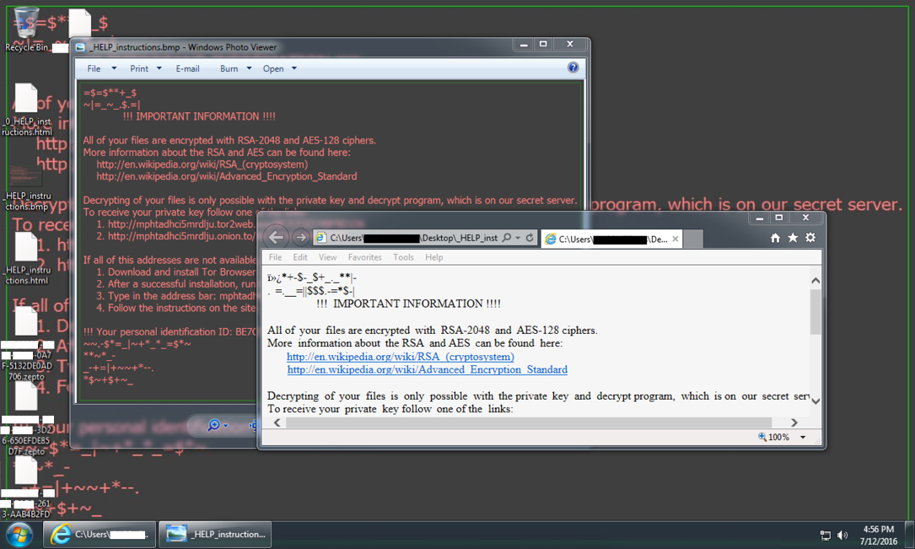Click the Photo Viewer blue help icon
The height and width of the screenshot is (549, 915).
point(573,68)
